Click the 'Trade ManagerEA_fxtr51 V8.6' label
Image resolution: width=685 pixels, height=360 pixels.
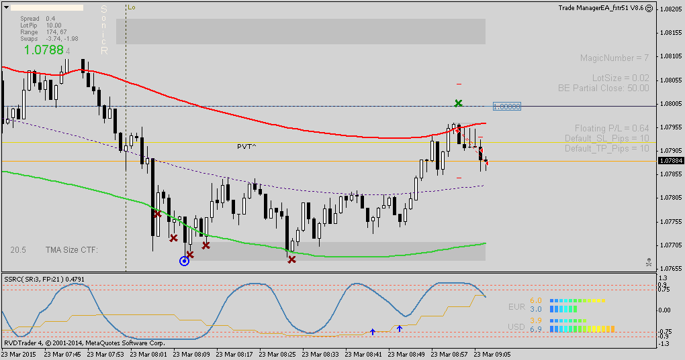pyautogui.click(x=600, y=8)
